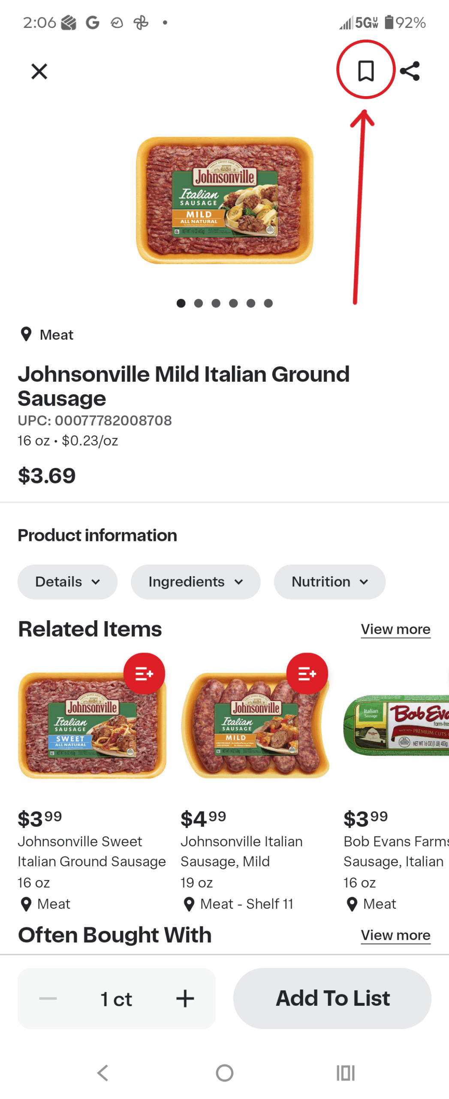Image resolution: width=449 pixels, height=1099 pixels.
Task: Tap the bookmark save icon
Action: tap(365, 70)
